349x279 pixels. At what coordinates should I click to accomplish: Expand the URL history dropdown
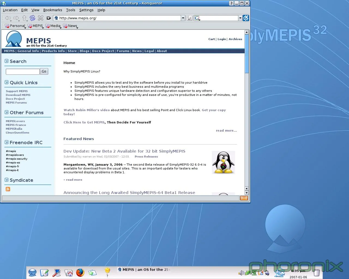pos(183,18)
